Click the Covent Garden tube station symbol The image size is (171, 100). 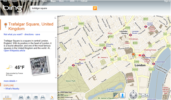146,27
